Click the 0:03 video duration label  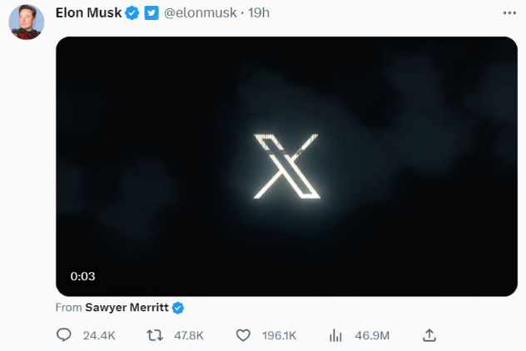tap(82, 276)
